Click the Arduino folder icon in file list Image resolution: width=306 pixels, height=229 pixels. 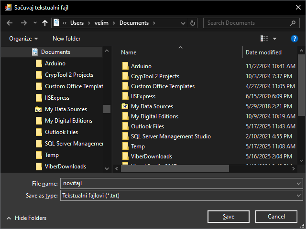tap(125, 66)
